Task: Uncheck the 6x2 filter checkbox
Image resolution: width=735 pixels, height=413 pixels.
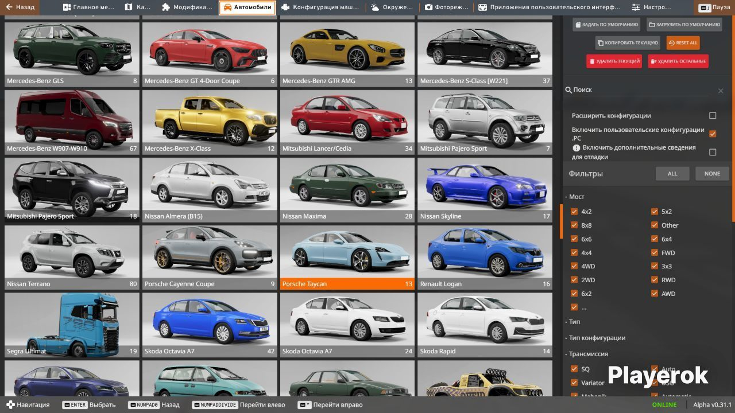Action: point(574,294)
